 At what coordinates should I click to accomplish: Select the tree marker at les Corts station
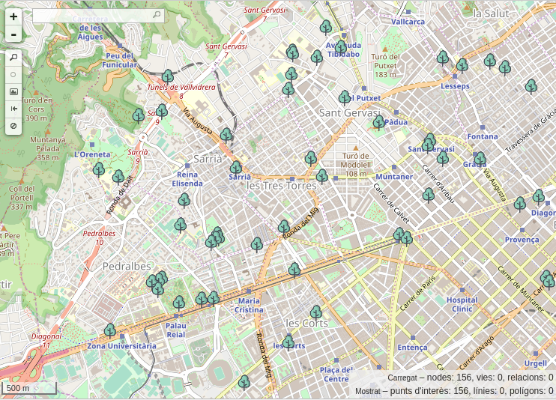coord(288,342)
